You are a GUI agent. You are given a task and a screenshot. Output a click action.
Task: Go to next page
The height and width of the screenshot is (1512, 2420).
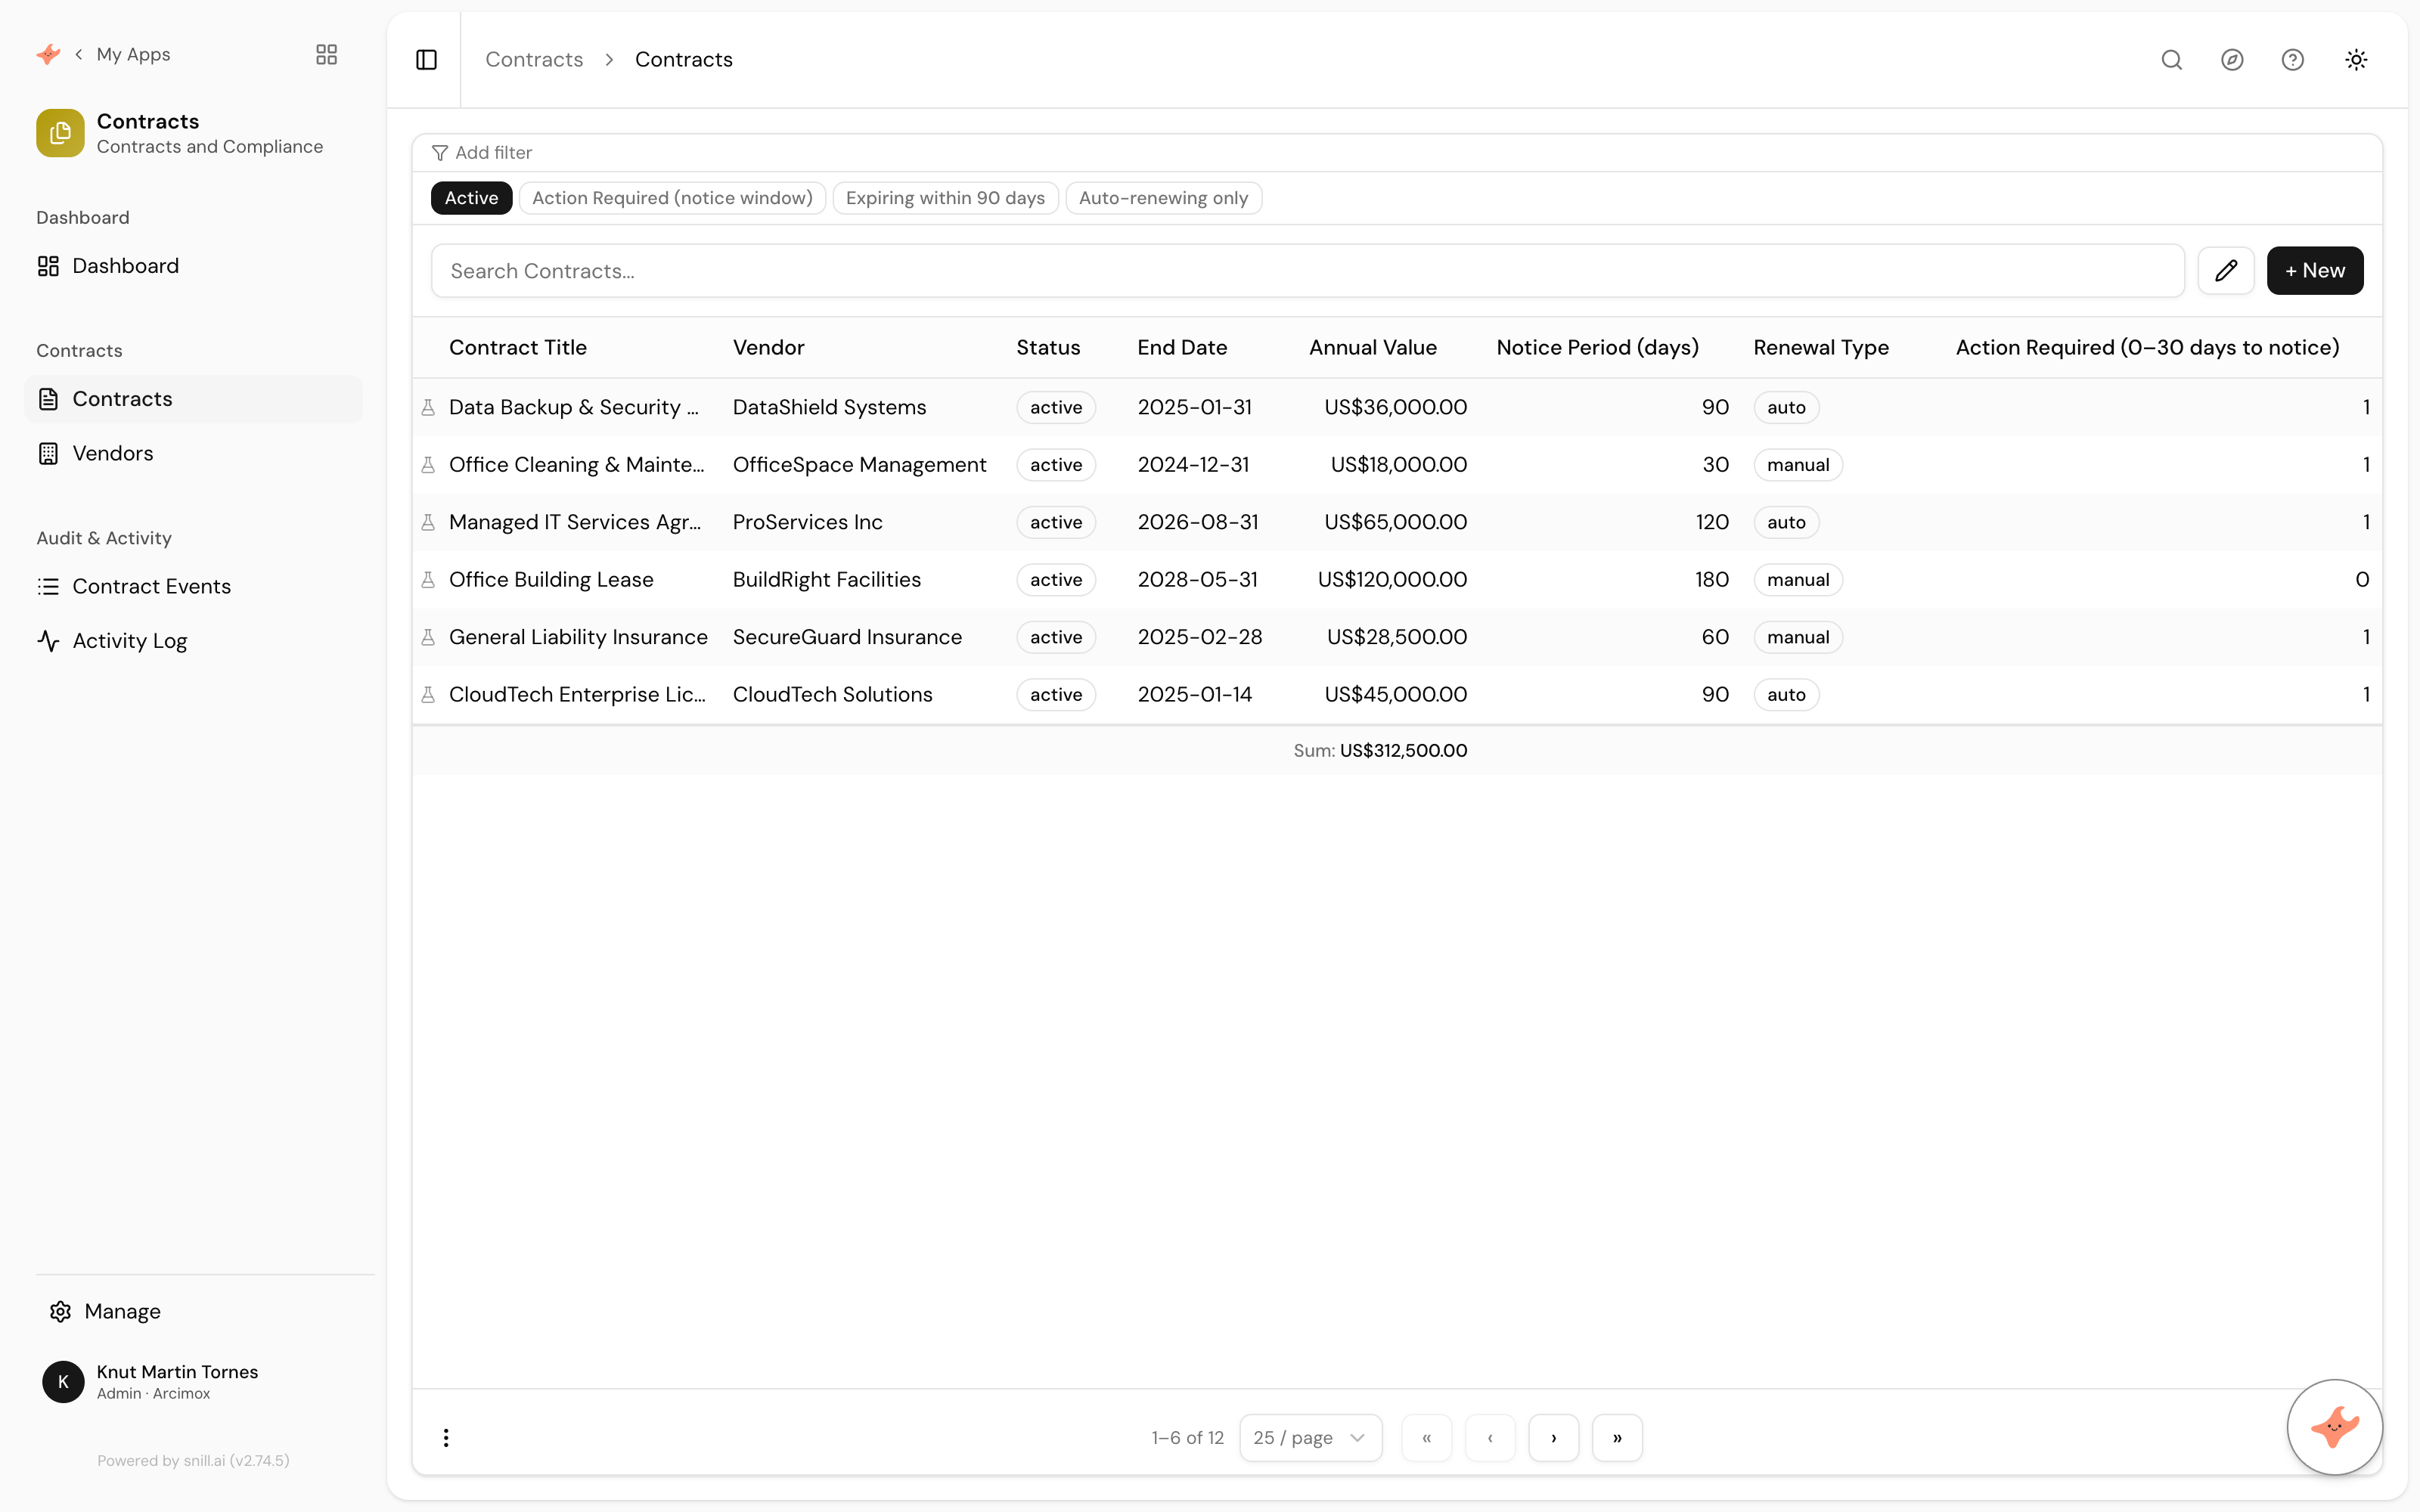(1553, 1437)
